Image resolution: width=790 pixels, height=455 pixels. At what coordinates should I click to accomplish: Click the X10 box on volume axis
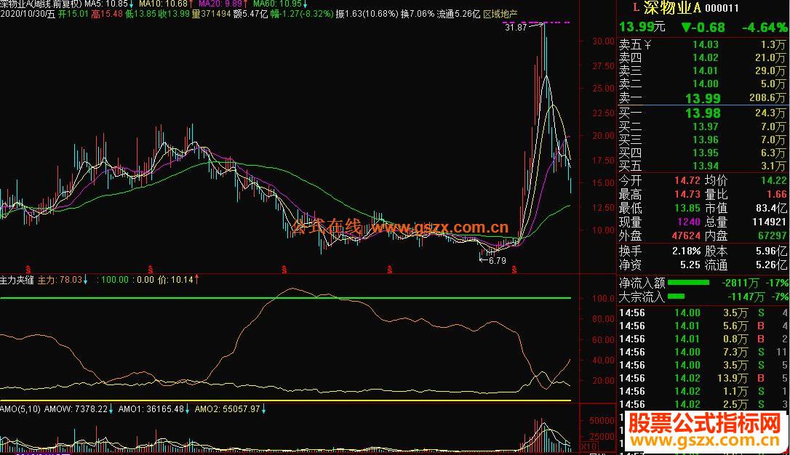[x=588, y=446]
